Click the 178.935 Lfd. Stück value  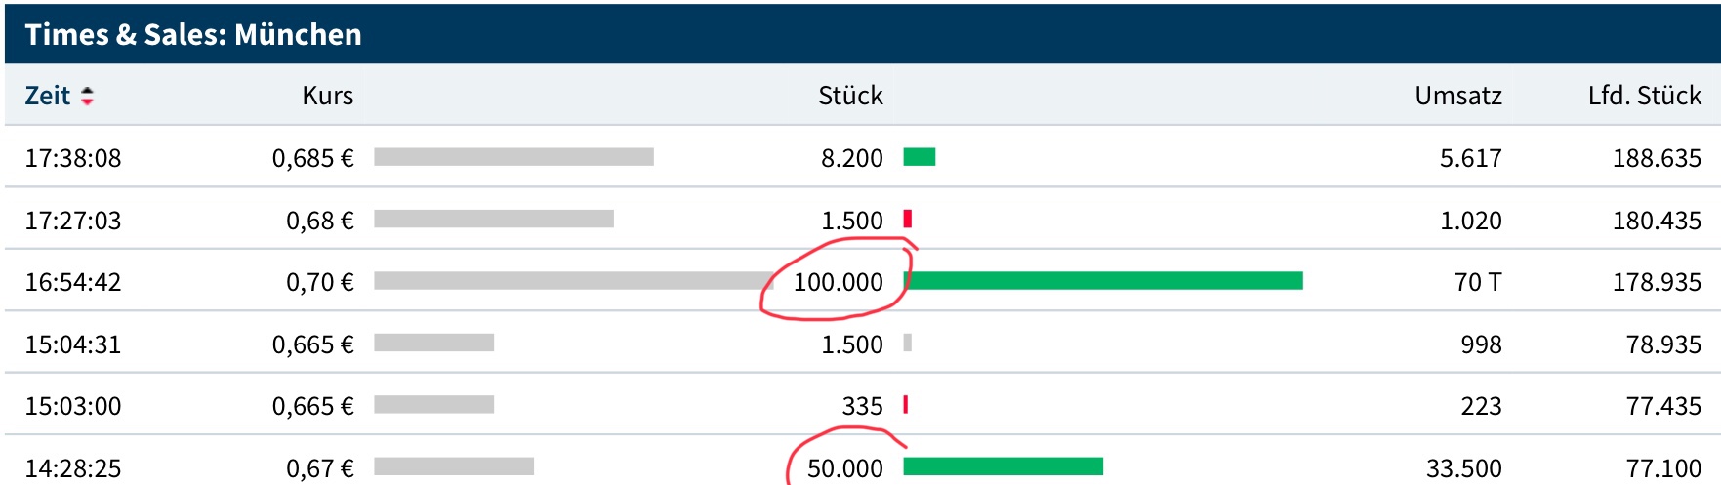[x=1657, y=282]
